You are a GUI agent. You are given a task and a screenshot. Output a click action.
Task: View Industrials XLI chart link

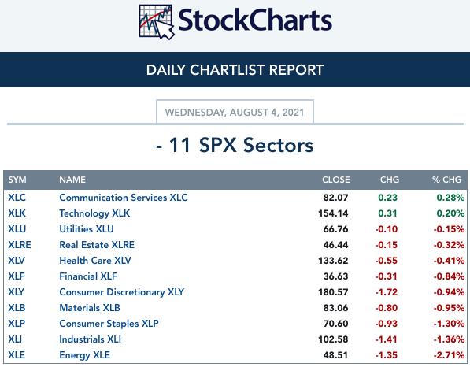pyautogui.click(x=91, y=339)
